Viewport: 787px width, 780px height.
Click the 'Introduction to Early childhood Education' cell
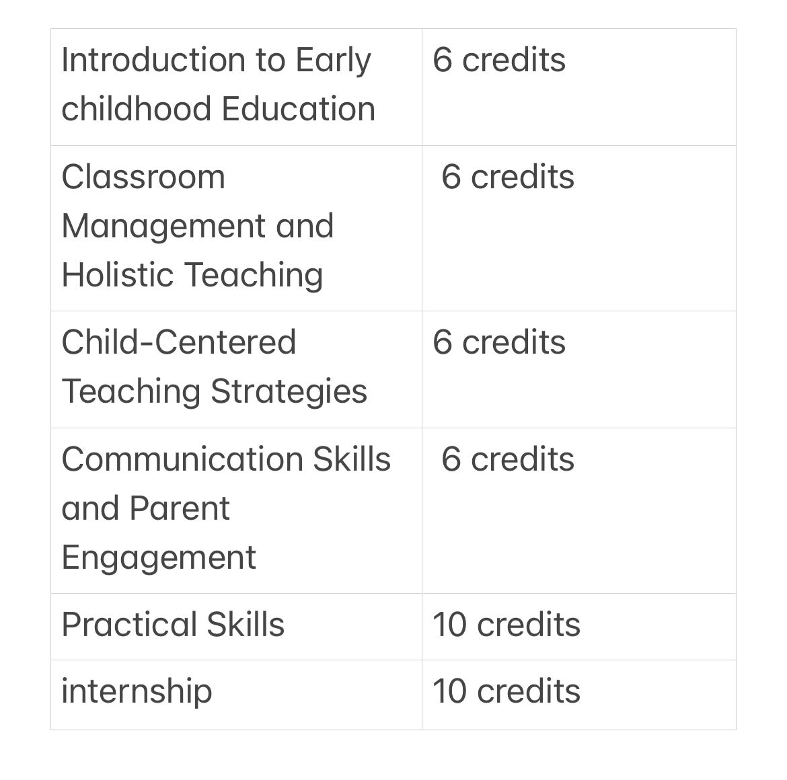(x=218, y=85)
